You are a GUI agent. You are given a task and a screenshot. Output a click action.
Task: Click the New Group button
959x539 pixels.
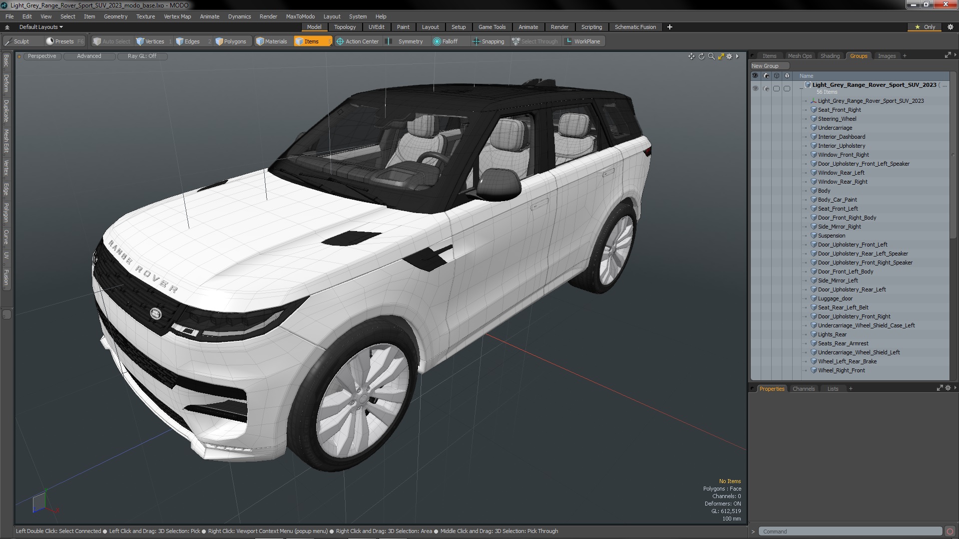(769, 66)
